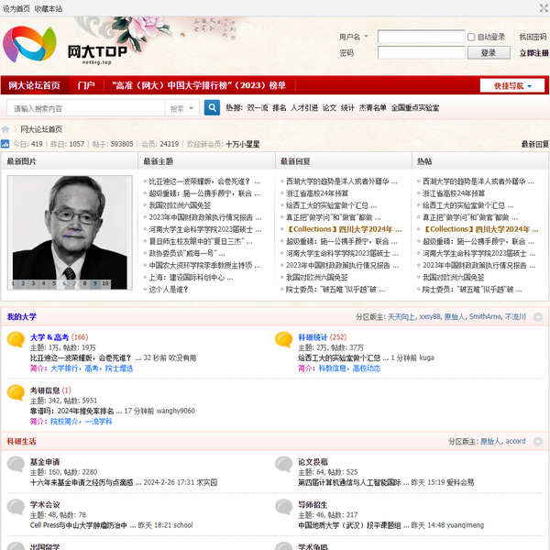Click the blue search magnifier button
This screenshot has height=550, width=550.
pos(212,108)
